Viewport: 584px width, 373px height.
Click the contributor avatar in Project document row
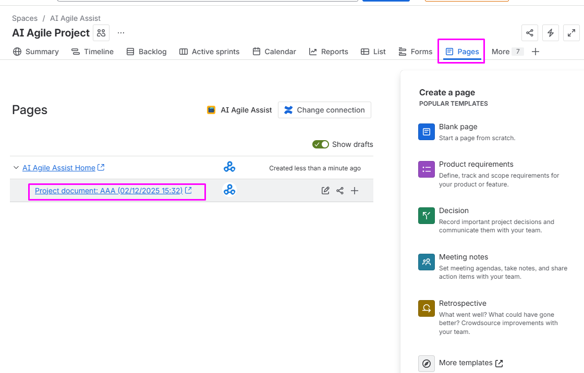pyautogui.click(x=229, y=190)
